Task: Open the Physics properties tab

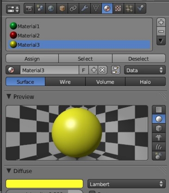Action: coord(140,8)
